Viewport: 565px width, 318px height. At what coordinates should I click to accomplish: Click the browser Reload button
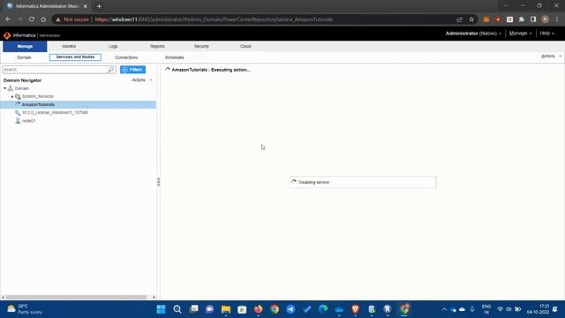pyautogui.click(x=32, y=19)
